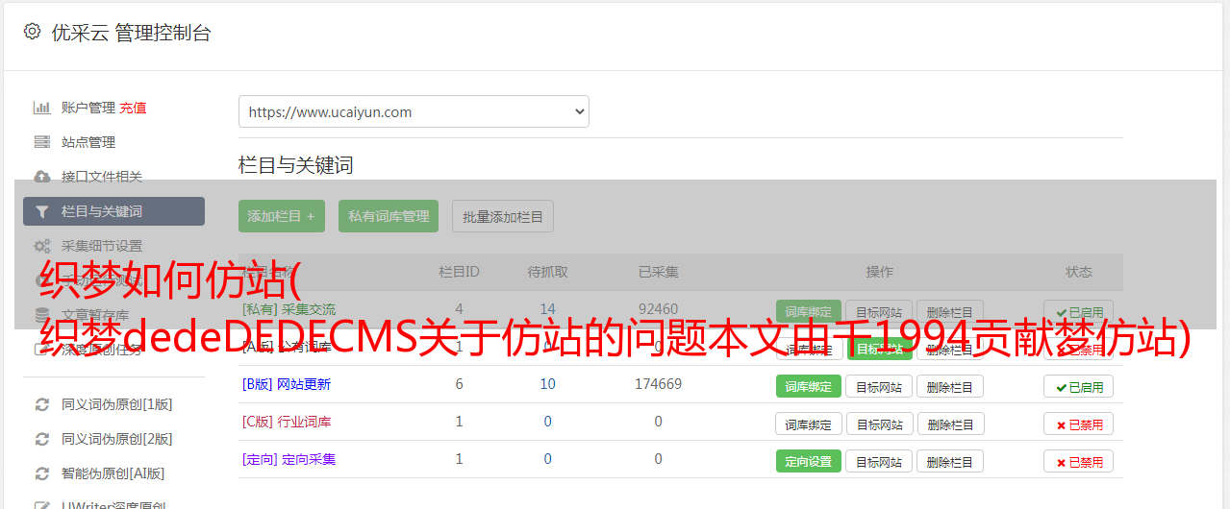Toggle the 已启用 status of 采集交流
This screenshot has width=1230, height=509.
point(1078,312)
